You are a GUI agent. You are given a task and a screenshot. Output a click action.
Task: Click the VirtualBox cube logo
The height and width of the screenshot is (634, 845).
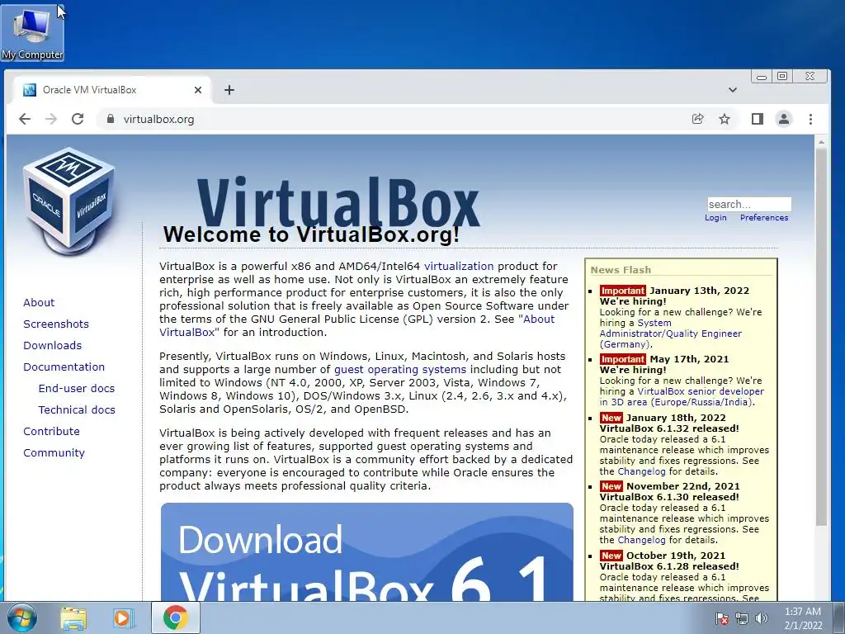click(69, 201)
